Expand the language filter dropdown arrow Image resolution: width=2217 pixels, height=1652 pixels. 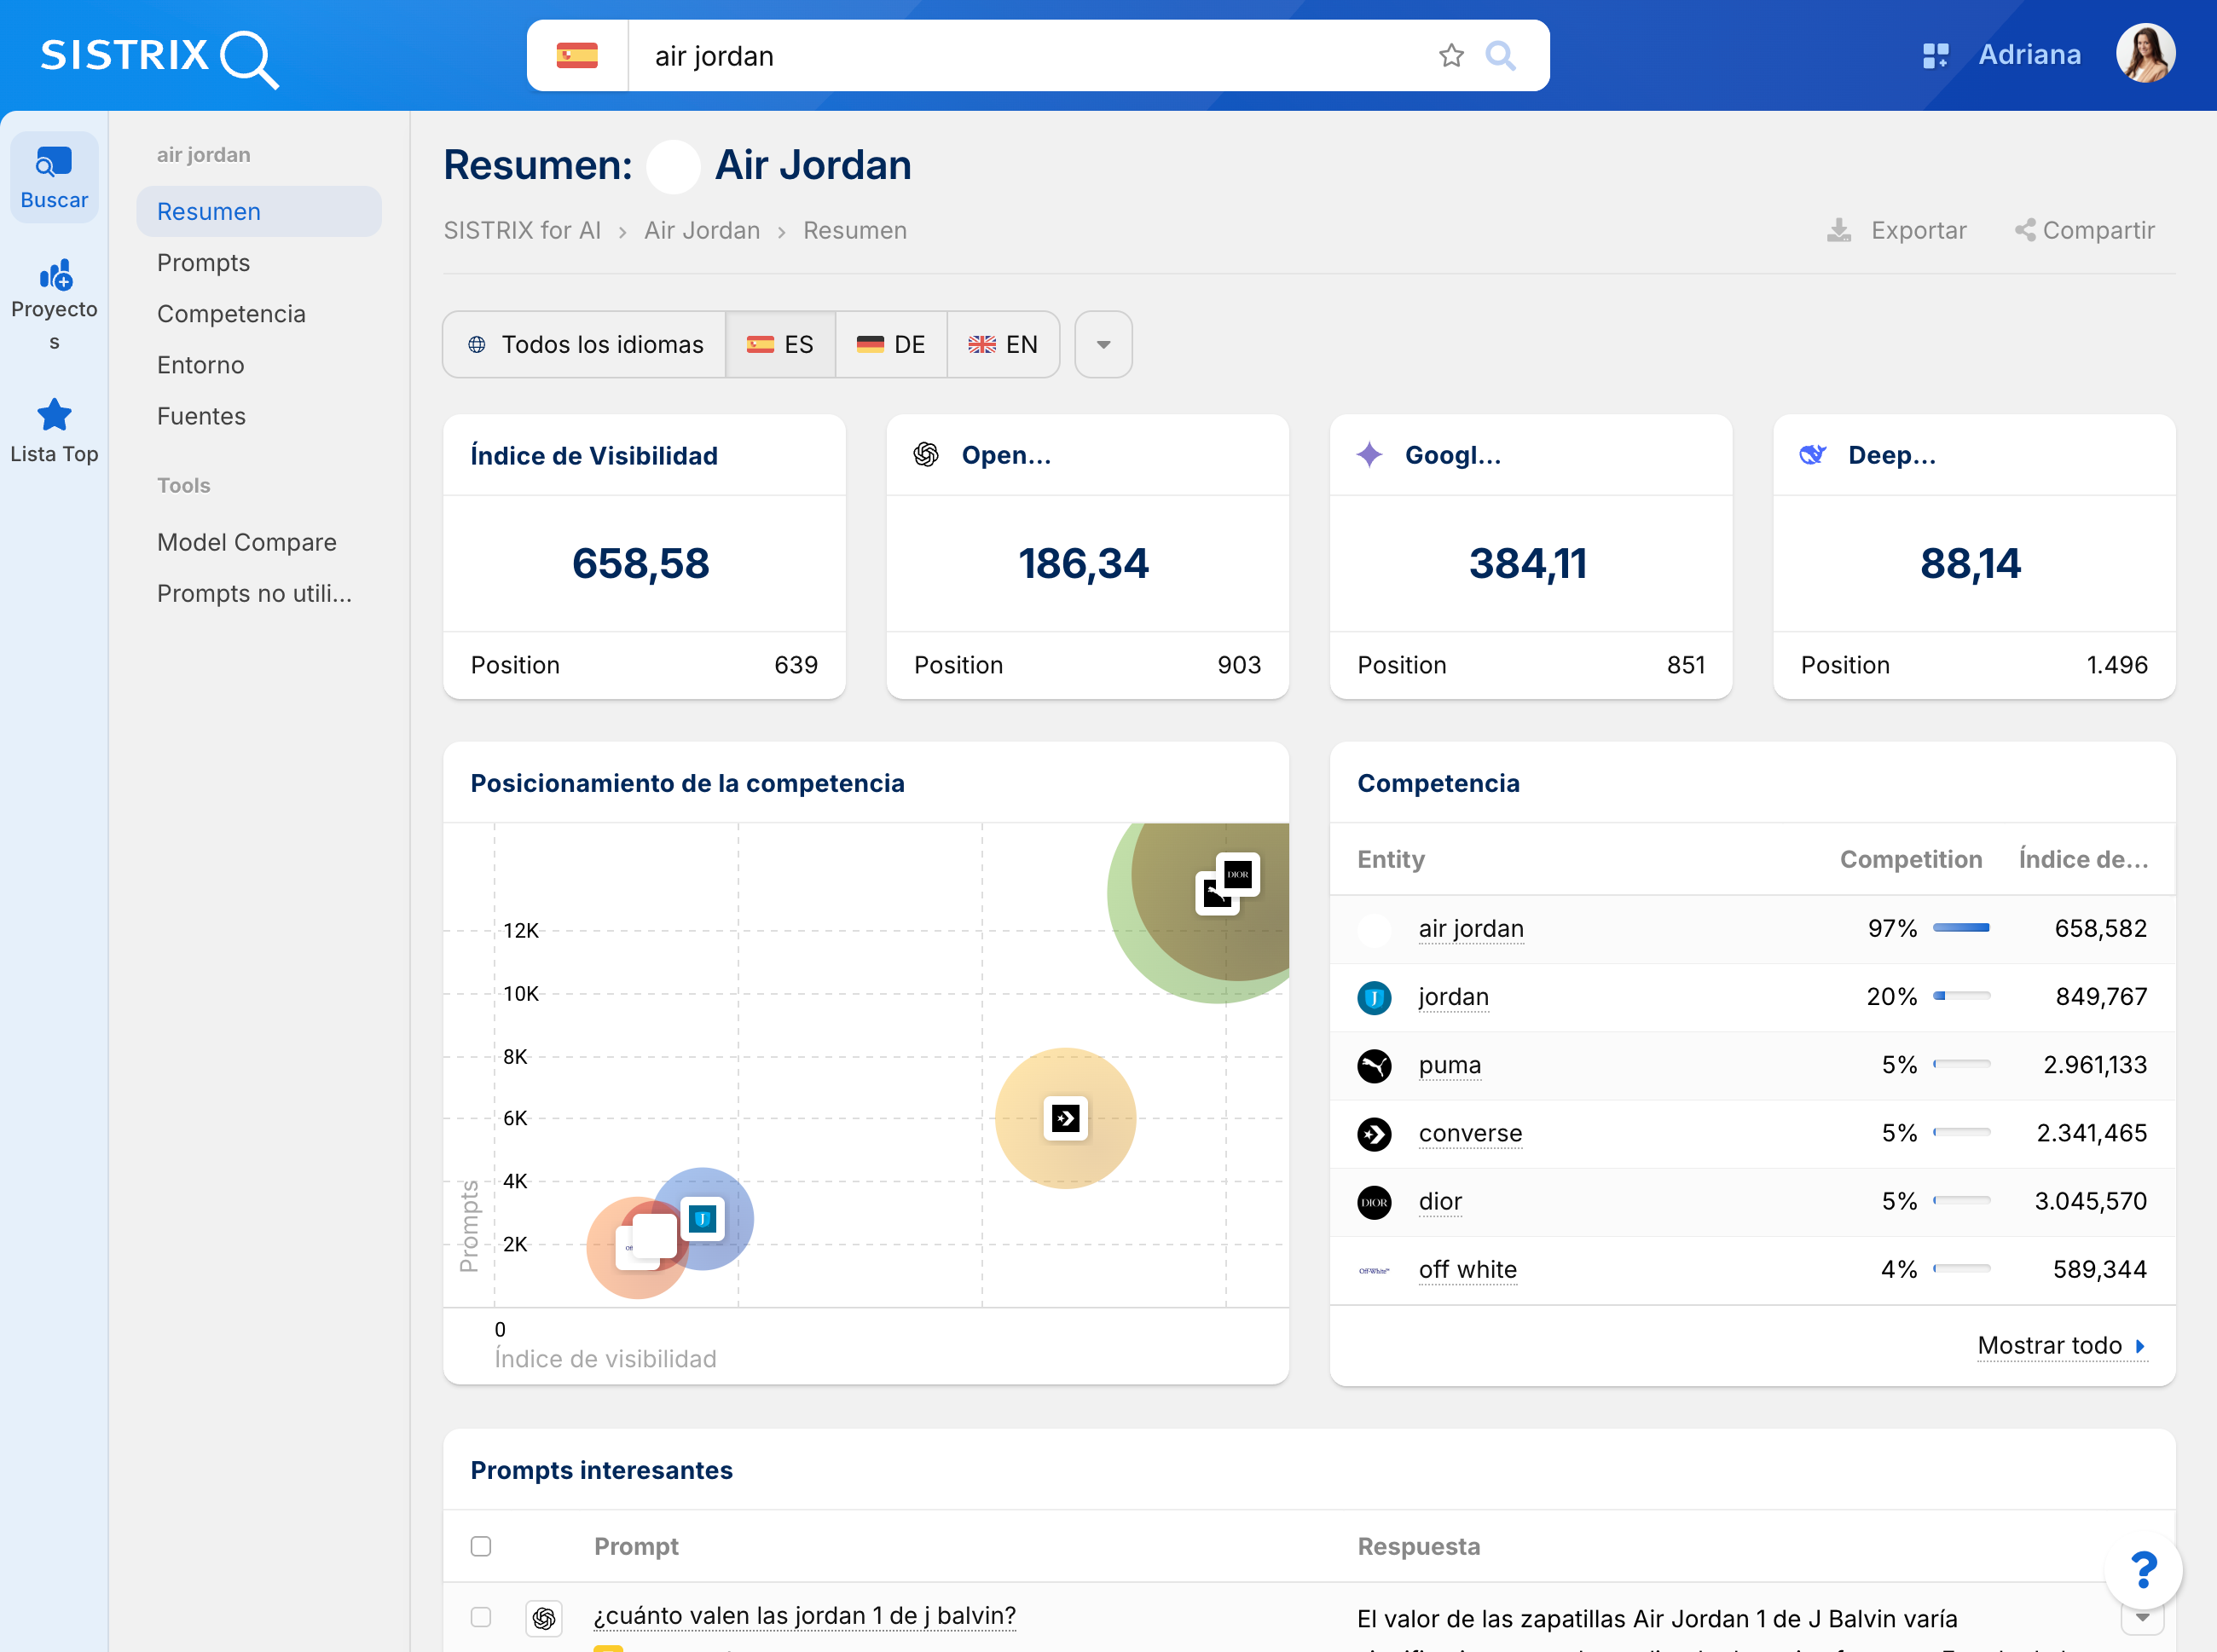1103,345
